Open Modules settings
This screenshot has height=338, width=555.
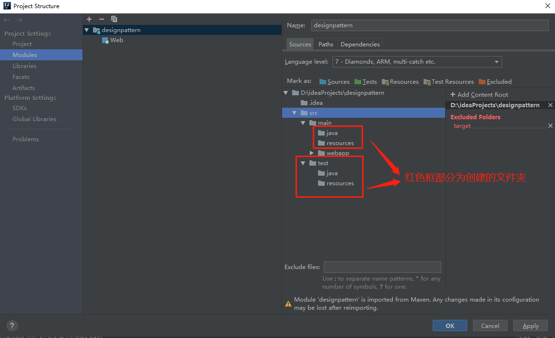(41, 55)
